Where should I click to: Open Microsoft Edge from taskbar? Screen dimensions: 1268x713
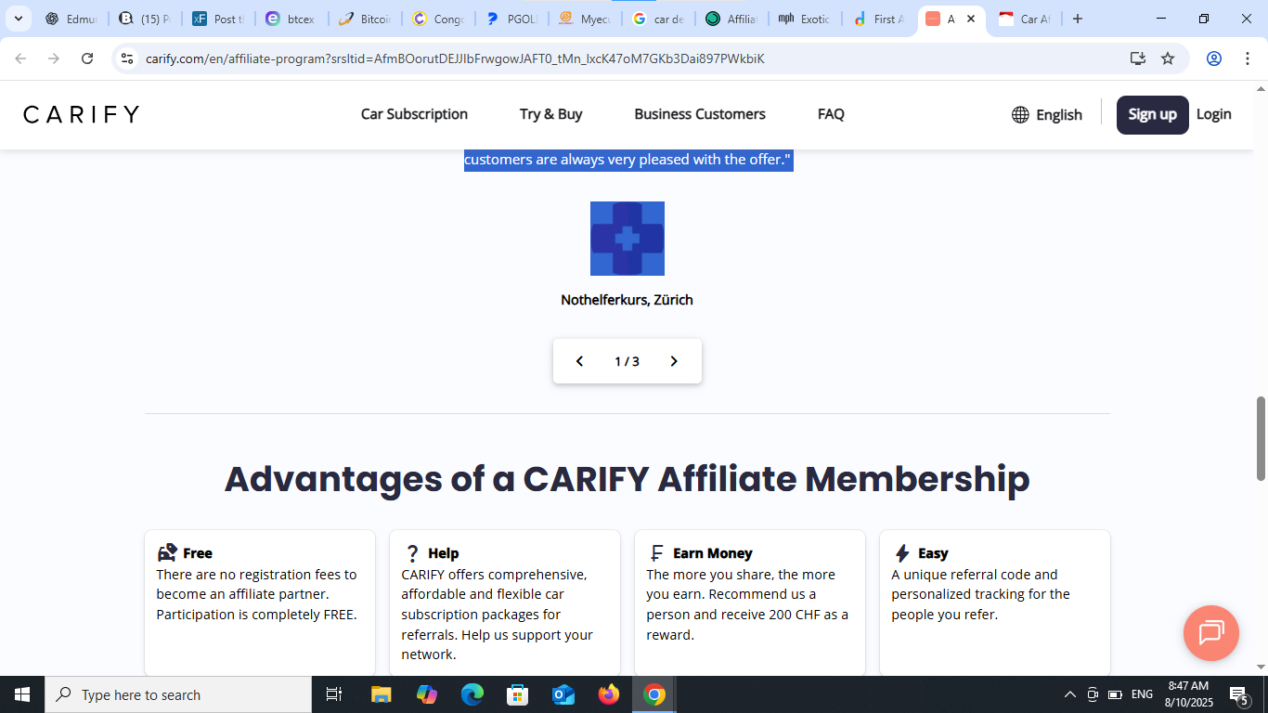point(472,694)
